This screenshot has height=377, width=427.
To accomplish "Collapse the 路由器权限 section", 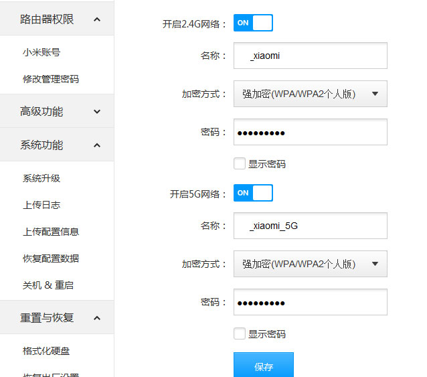I will point(57,19).
